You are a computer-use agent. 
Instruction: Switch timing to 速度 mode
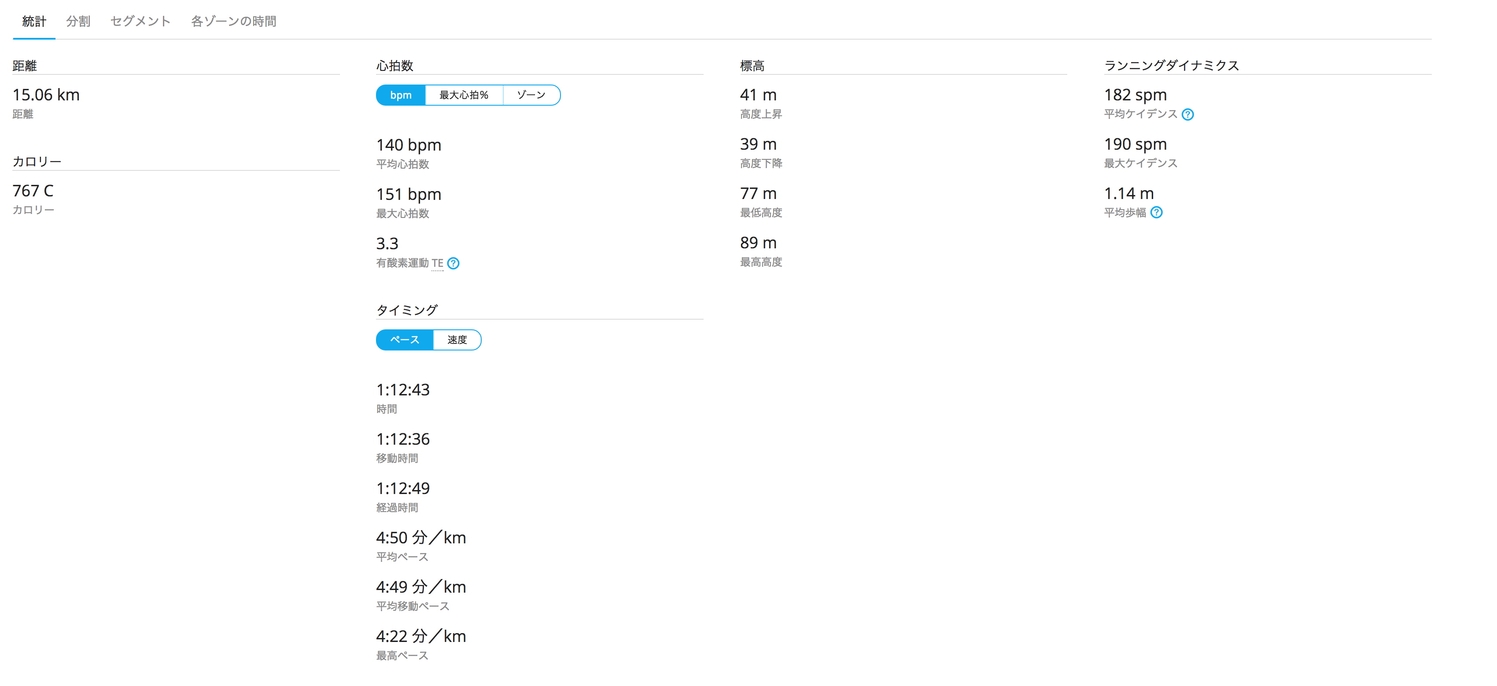tap(457, 340)
